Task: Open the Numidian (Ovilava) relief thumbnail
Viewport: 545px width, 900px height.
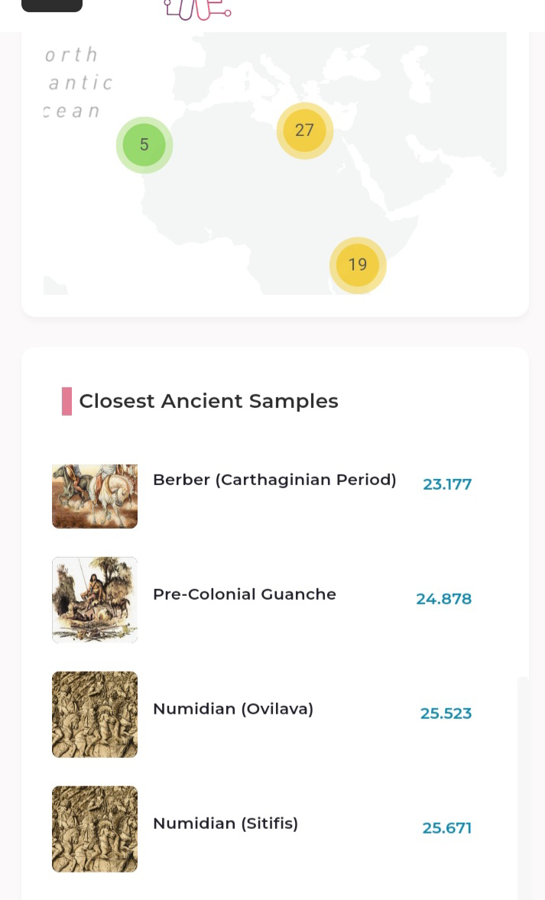Action: pos(95,714)
